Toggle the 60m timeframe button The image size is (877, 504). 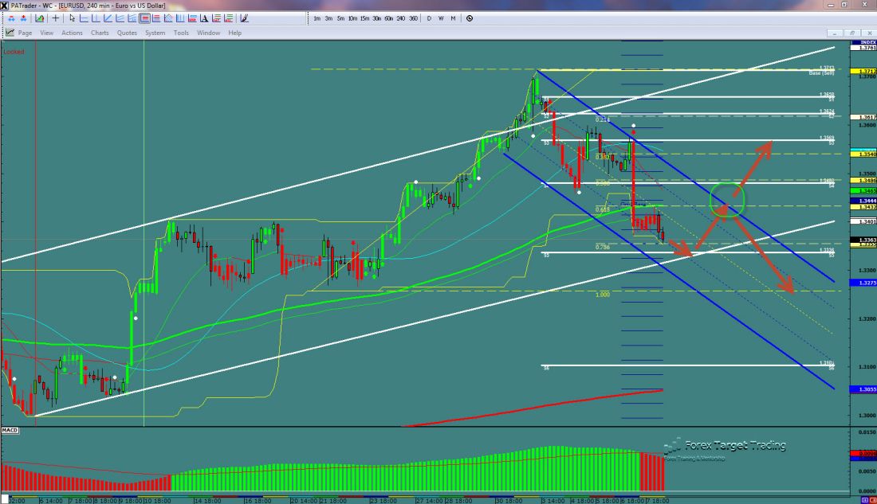[x=391, y=18]
